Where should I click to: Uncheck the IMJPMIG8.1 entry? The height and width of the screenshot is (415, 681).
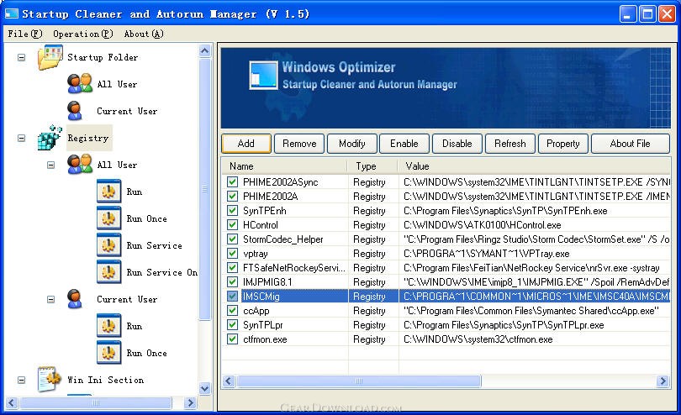coord(232,282)
